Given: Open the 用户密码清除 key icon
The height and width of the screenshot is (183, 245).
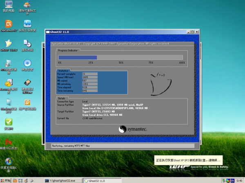Looking at the screenshot, I should (27, 105).
